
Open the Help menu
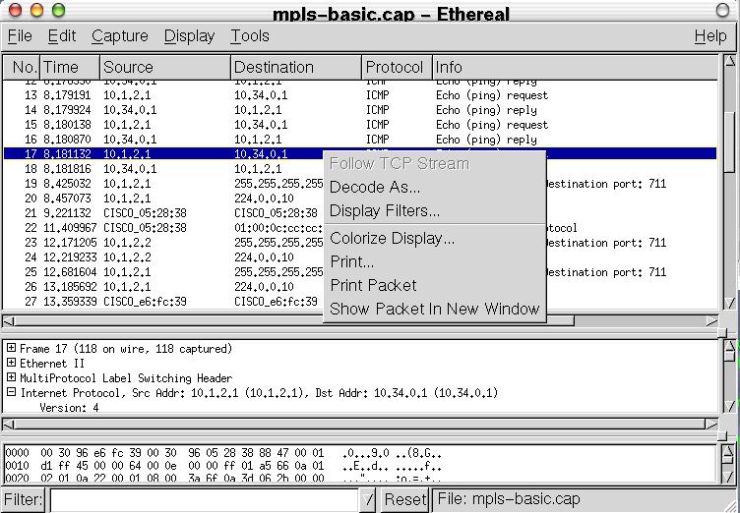tap(710, 35)
